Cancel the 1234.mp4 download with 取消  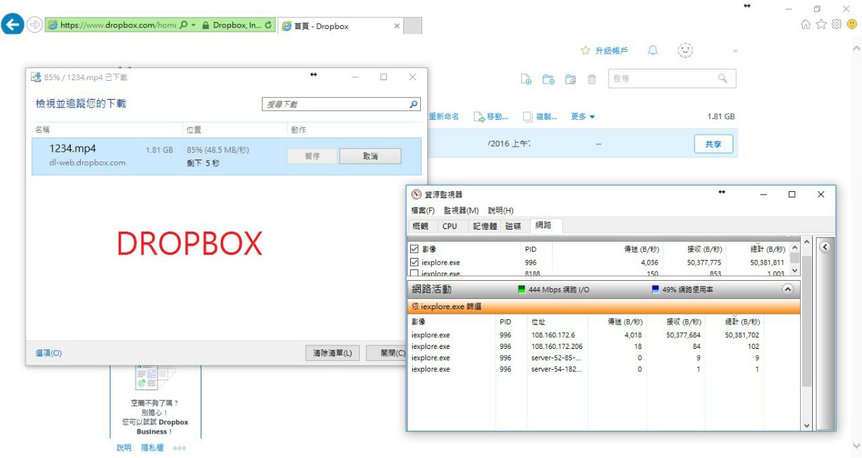pos(370,156)
